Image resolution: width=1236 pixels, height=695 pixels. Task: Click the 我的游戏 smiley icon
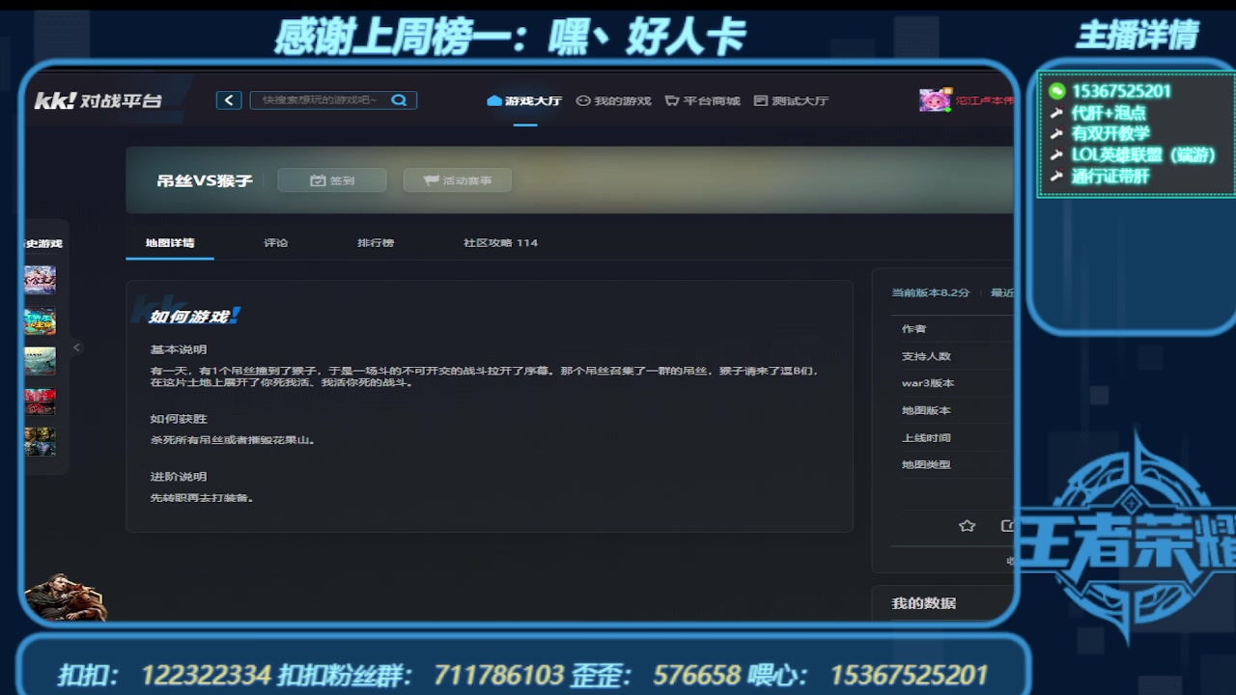(582, 100)
